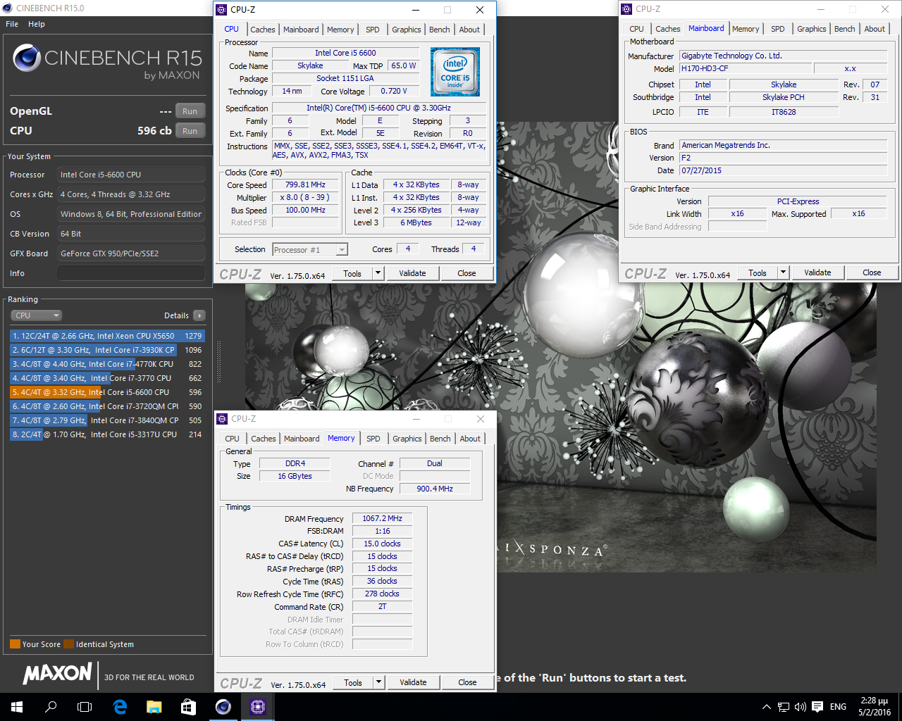Click the Identical System legend swatch
The width and height of the screenshot is (902, 721).
point(68,644)
